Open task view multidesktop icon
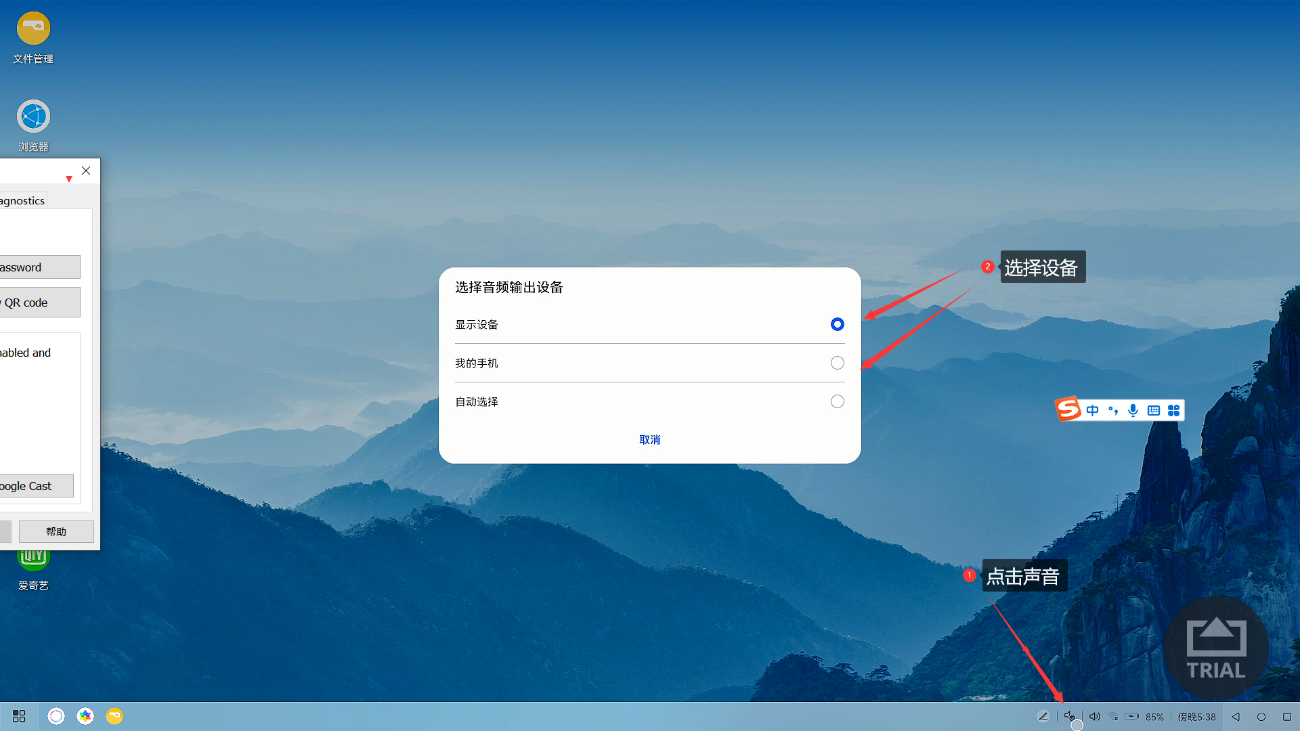 (18, 716)
